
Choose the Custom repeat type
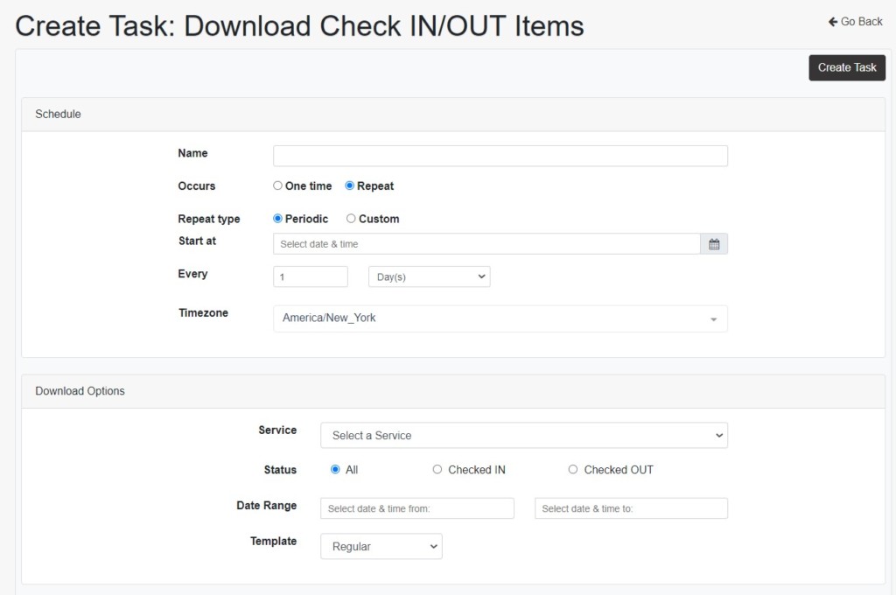pos(350,219)
